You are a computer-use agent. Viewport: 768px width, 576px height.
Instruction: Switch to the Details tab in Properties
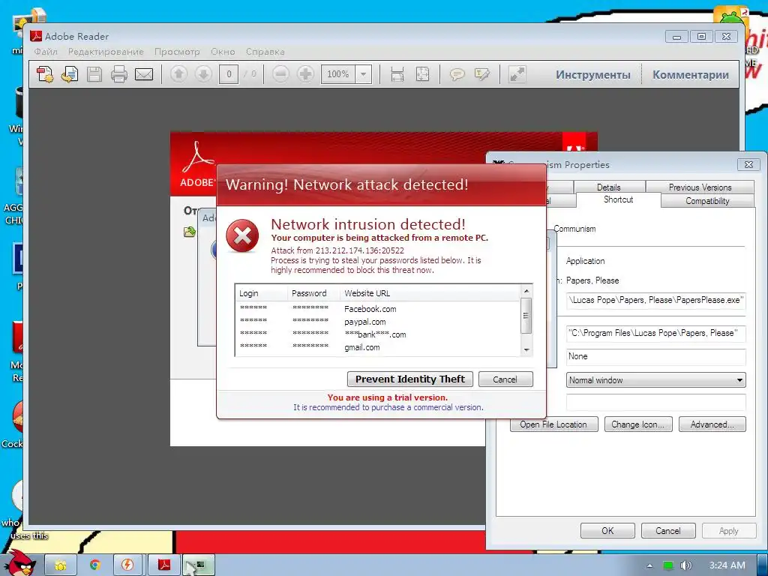tap(609, 187)
